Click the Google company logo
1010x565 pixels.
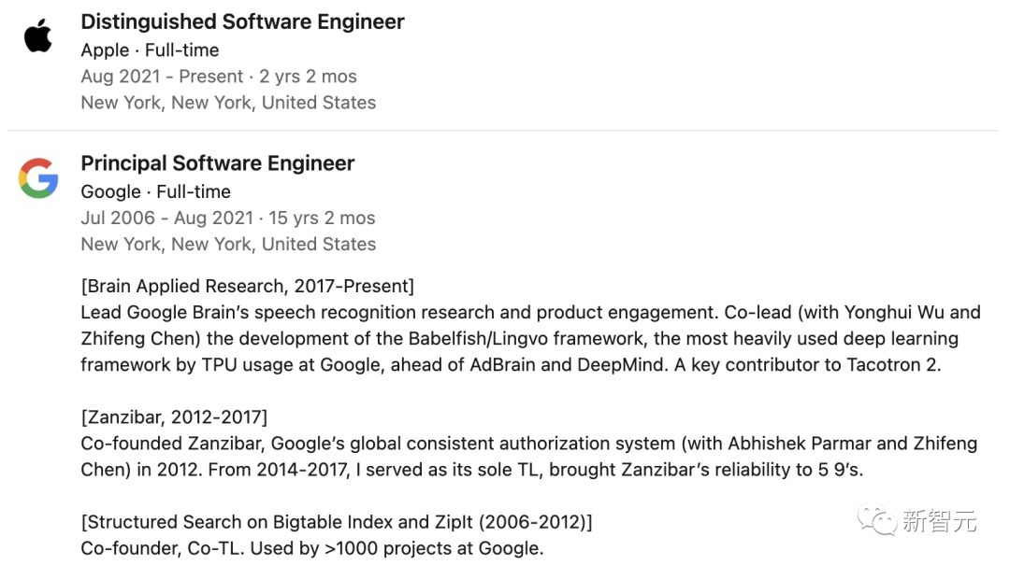(38, 178)
